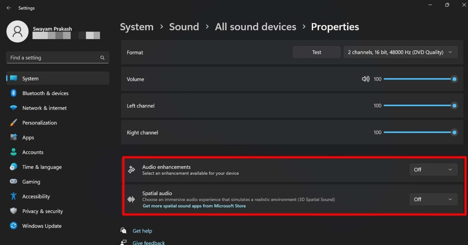The height and width of the screenshot is (245, 468).
Task: Open Get more spatial sound apps link
Action: 194,206
